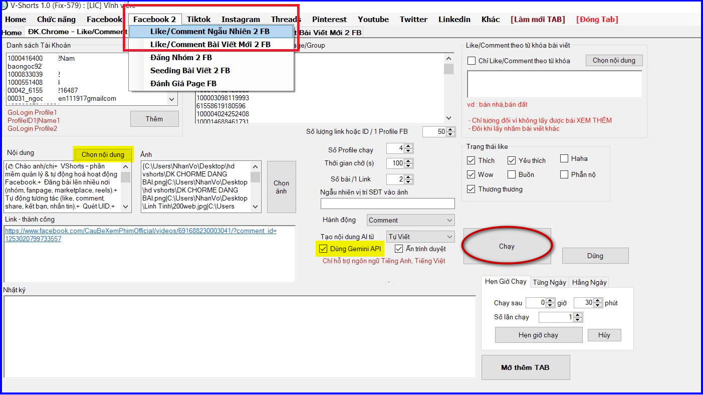Click Chọn nội dung in the từ khóa group
The width and height of the screenshot is (703, 395).
click(614, 60)
